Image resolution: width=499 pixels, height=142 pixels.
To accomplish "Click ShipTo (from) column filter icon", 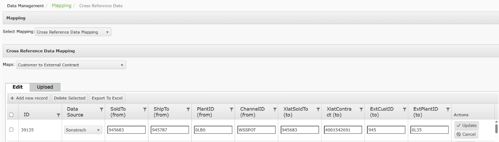I will click(188, 109).
